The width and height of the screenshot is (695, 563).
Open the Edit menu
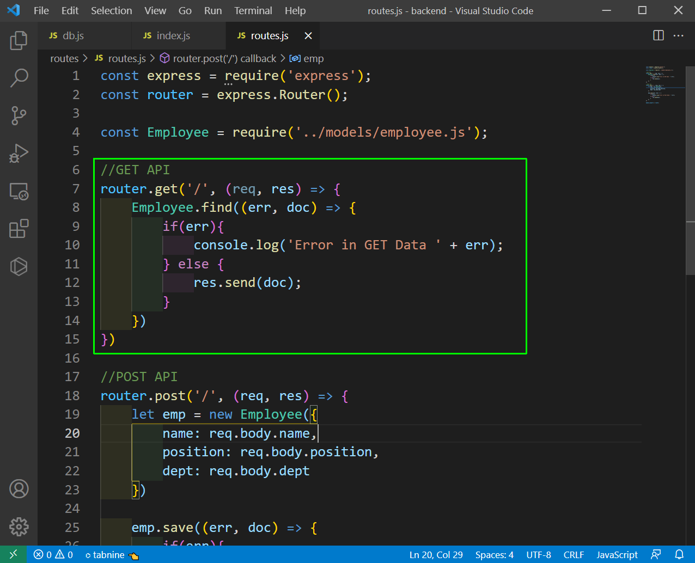(x=70, y=11)
